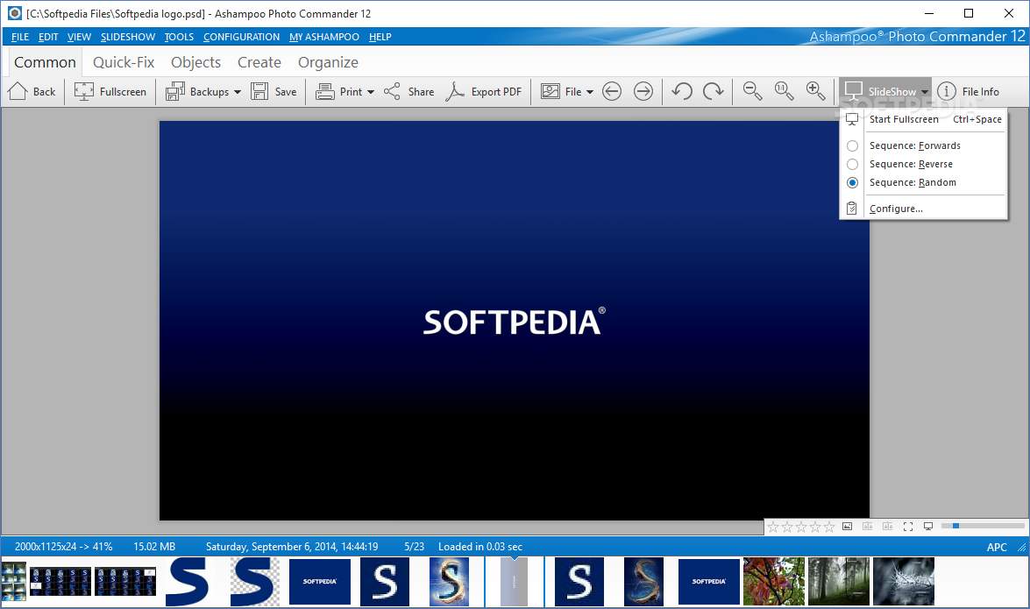This screenshot has width=1030, height=609.
Task: Select the Common tab
Action: coord(46,62)
